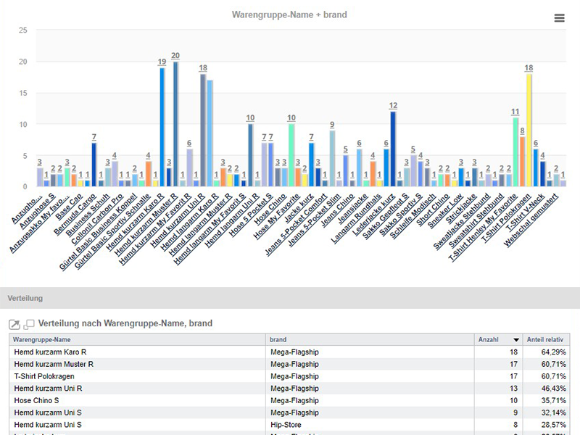Open the Collonil Carbon Pro axis label
This screenshot has height=435, width=580.
97,219
